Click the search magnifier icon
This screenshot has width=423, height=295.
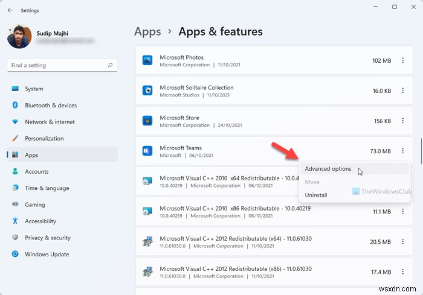pyautogui.click(x=110, y=65)
